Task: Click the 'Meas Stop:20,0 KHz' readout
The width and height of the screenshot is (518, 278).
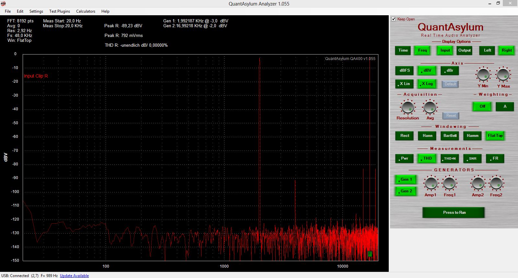Action: (x=63, y=26)
